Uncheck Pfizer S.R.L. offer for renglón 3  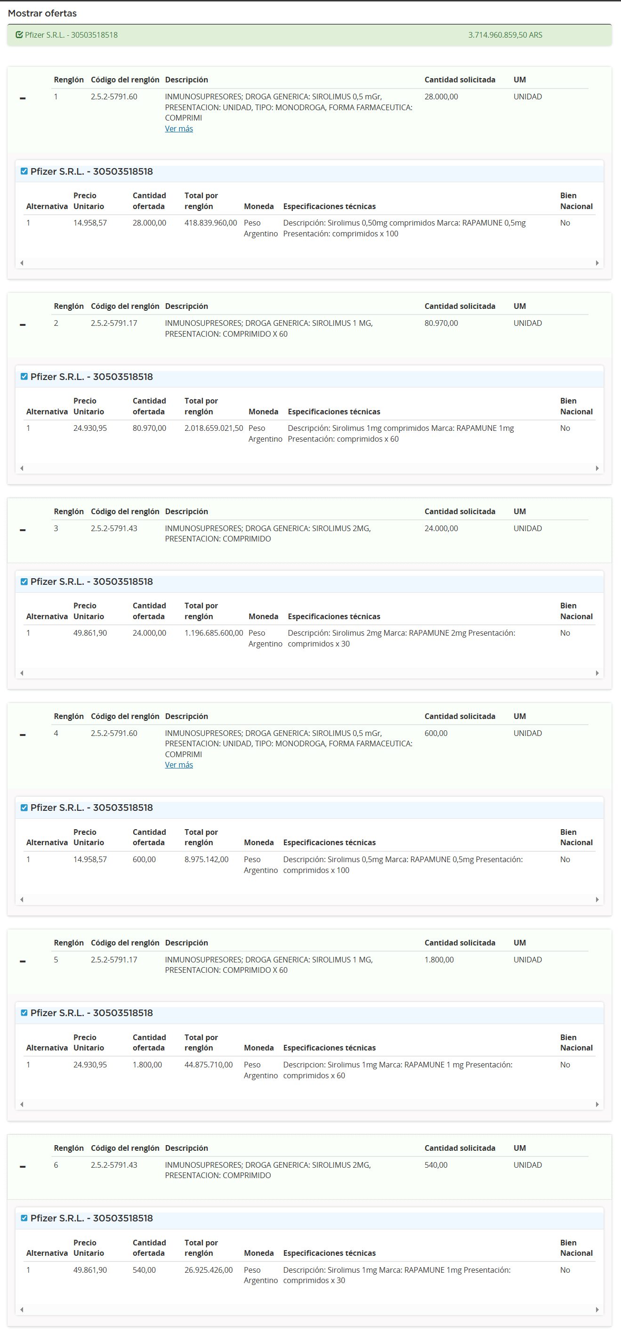tap(24, 582)
